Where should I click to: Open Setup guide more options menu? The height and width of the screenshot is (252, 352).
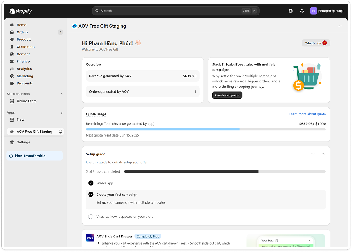click(x=313, y=154)
